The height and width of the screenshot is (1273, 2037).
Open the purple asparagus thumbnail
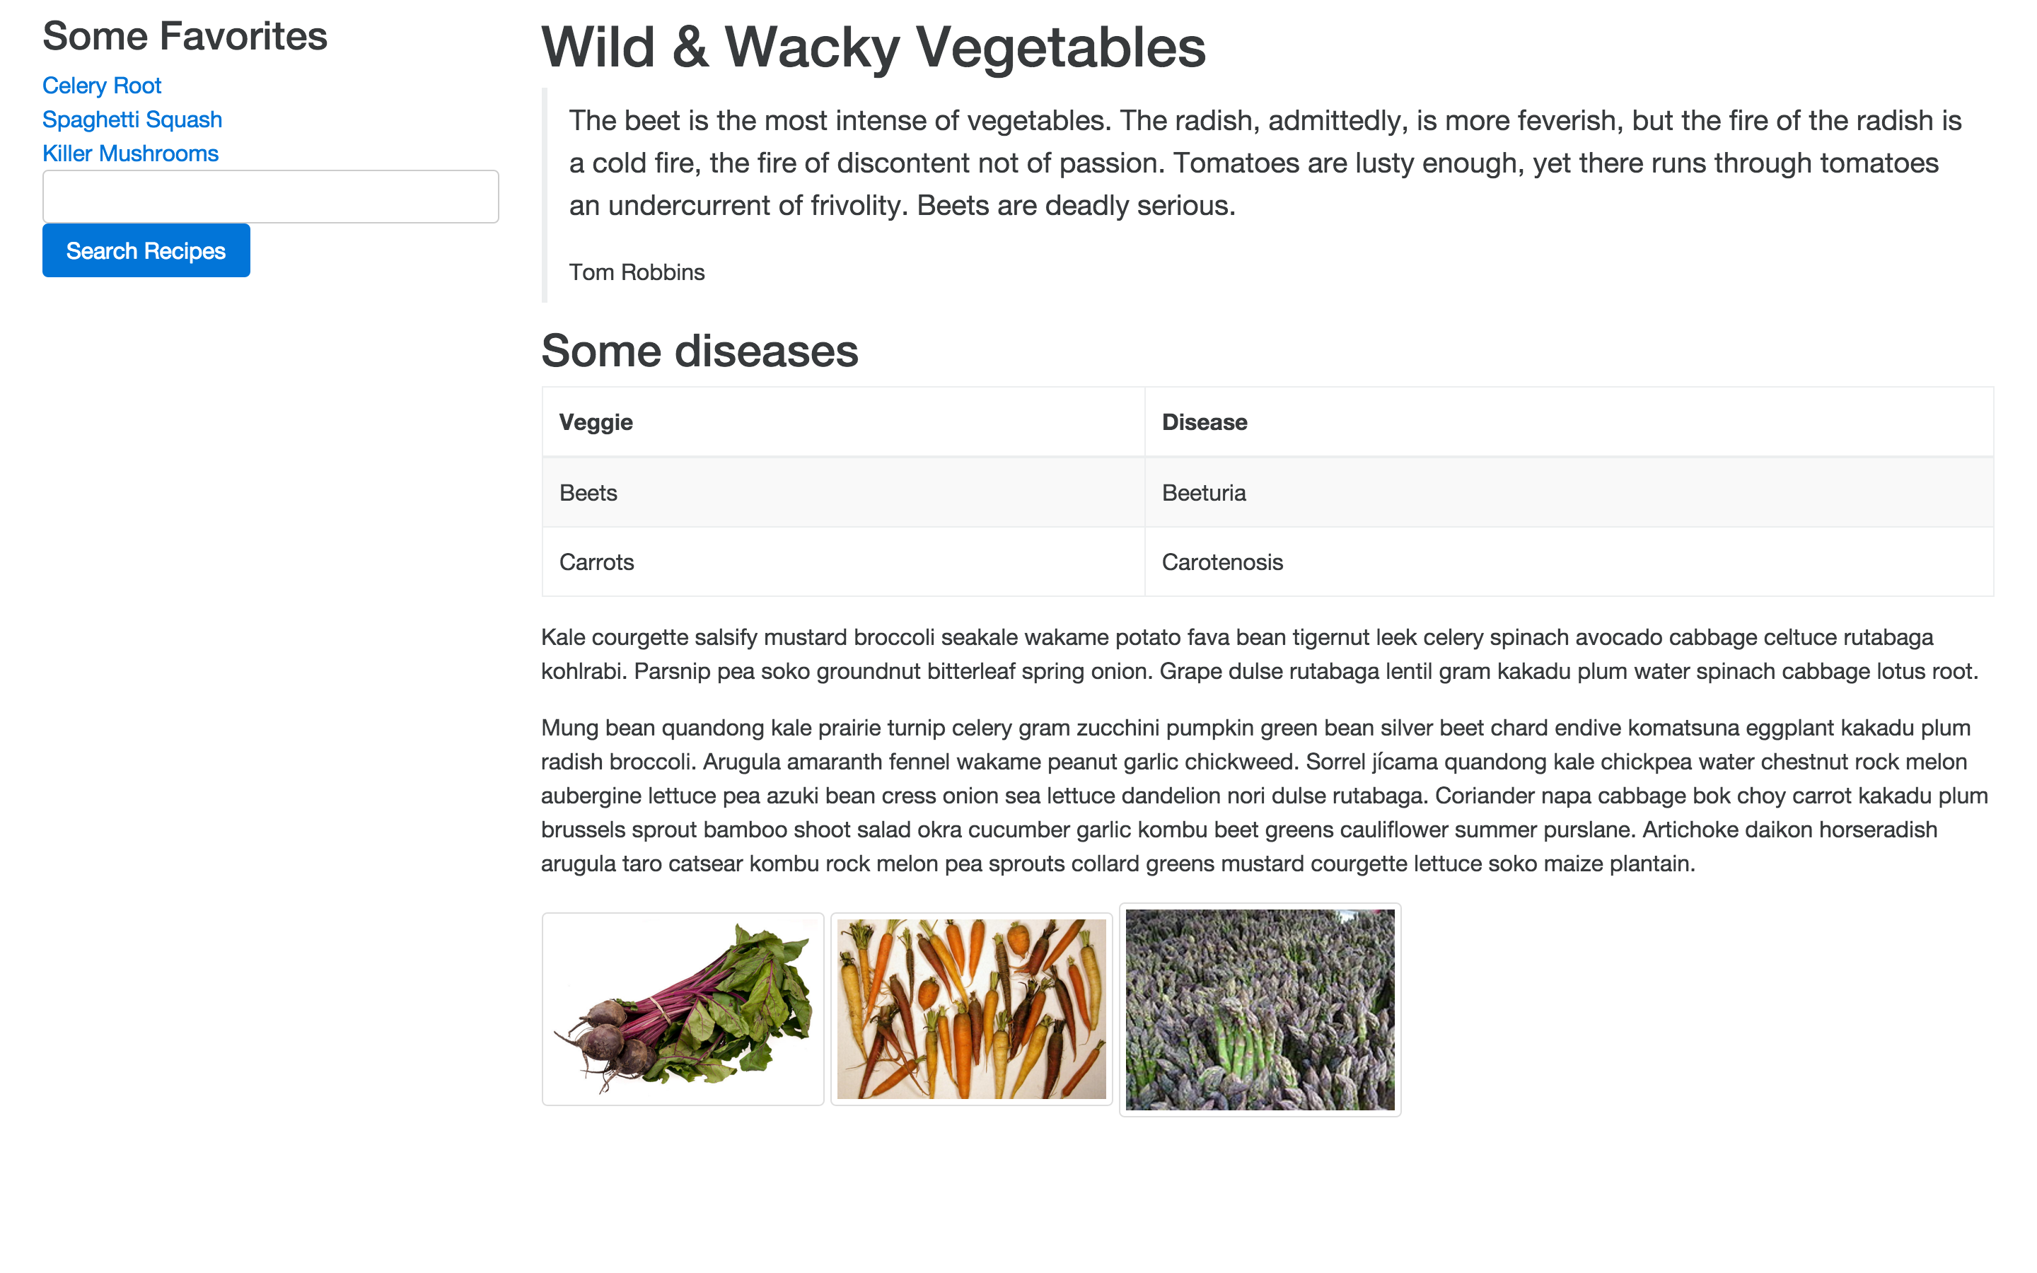(1260, 1009)
